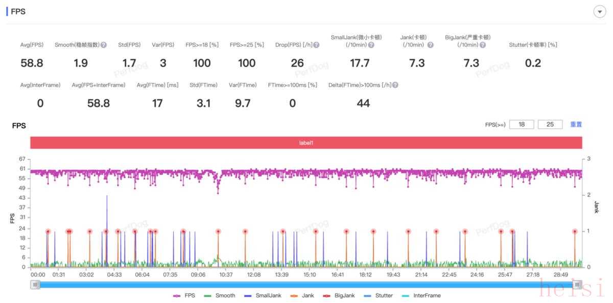This screenshot has height=303, width=613.
Task: Click the Jank(卡顿) question mark icon
Action: pos(430,45)
